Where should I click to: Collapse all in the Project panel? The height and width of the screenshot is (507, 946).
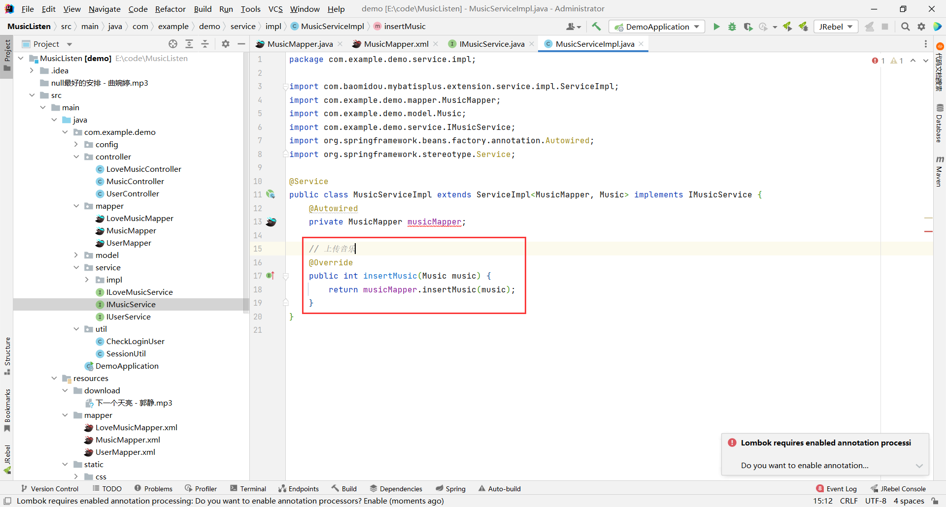click(x=205, y=44)
